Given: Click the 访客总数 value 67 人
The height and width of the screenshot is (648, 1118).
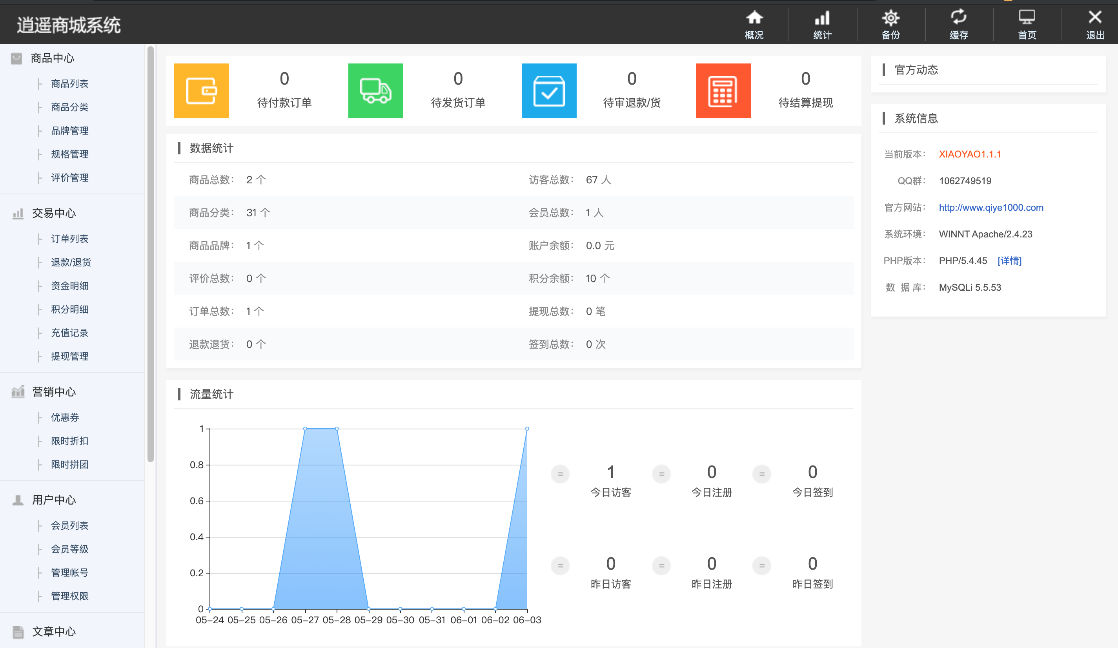Looking at the screenshot, I should tap(599, 180).
